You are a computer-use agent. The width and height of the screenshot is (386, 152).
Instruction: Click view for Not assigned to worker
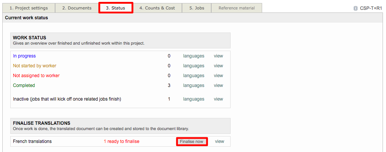[x=218, y=76]
